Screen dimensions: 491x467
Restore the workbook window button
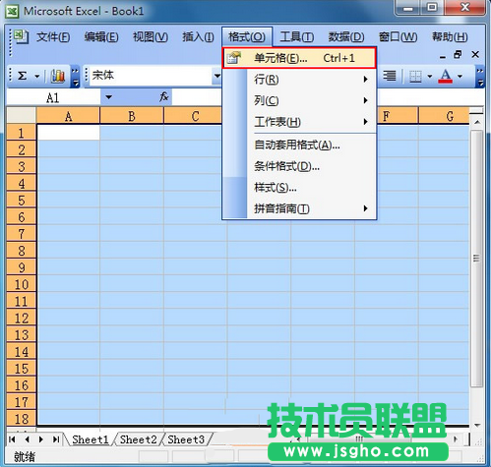point(458,55)
